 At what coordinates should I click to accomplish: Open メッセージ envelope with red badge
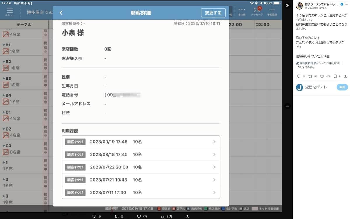click(x=257, y=11)
